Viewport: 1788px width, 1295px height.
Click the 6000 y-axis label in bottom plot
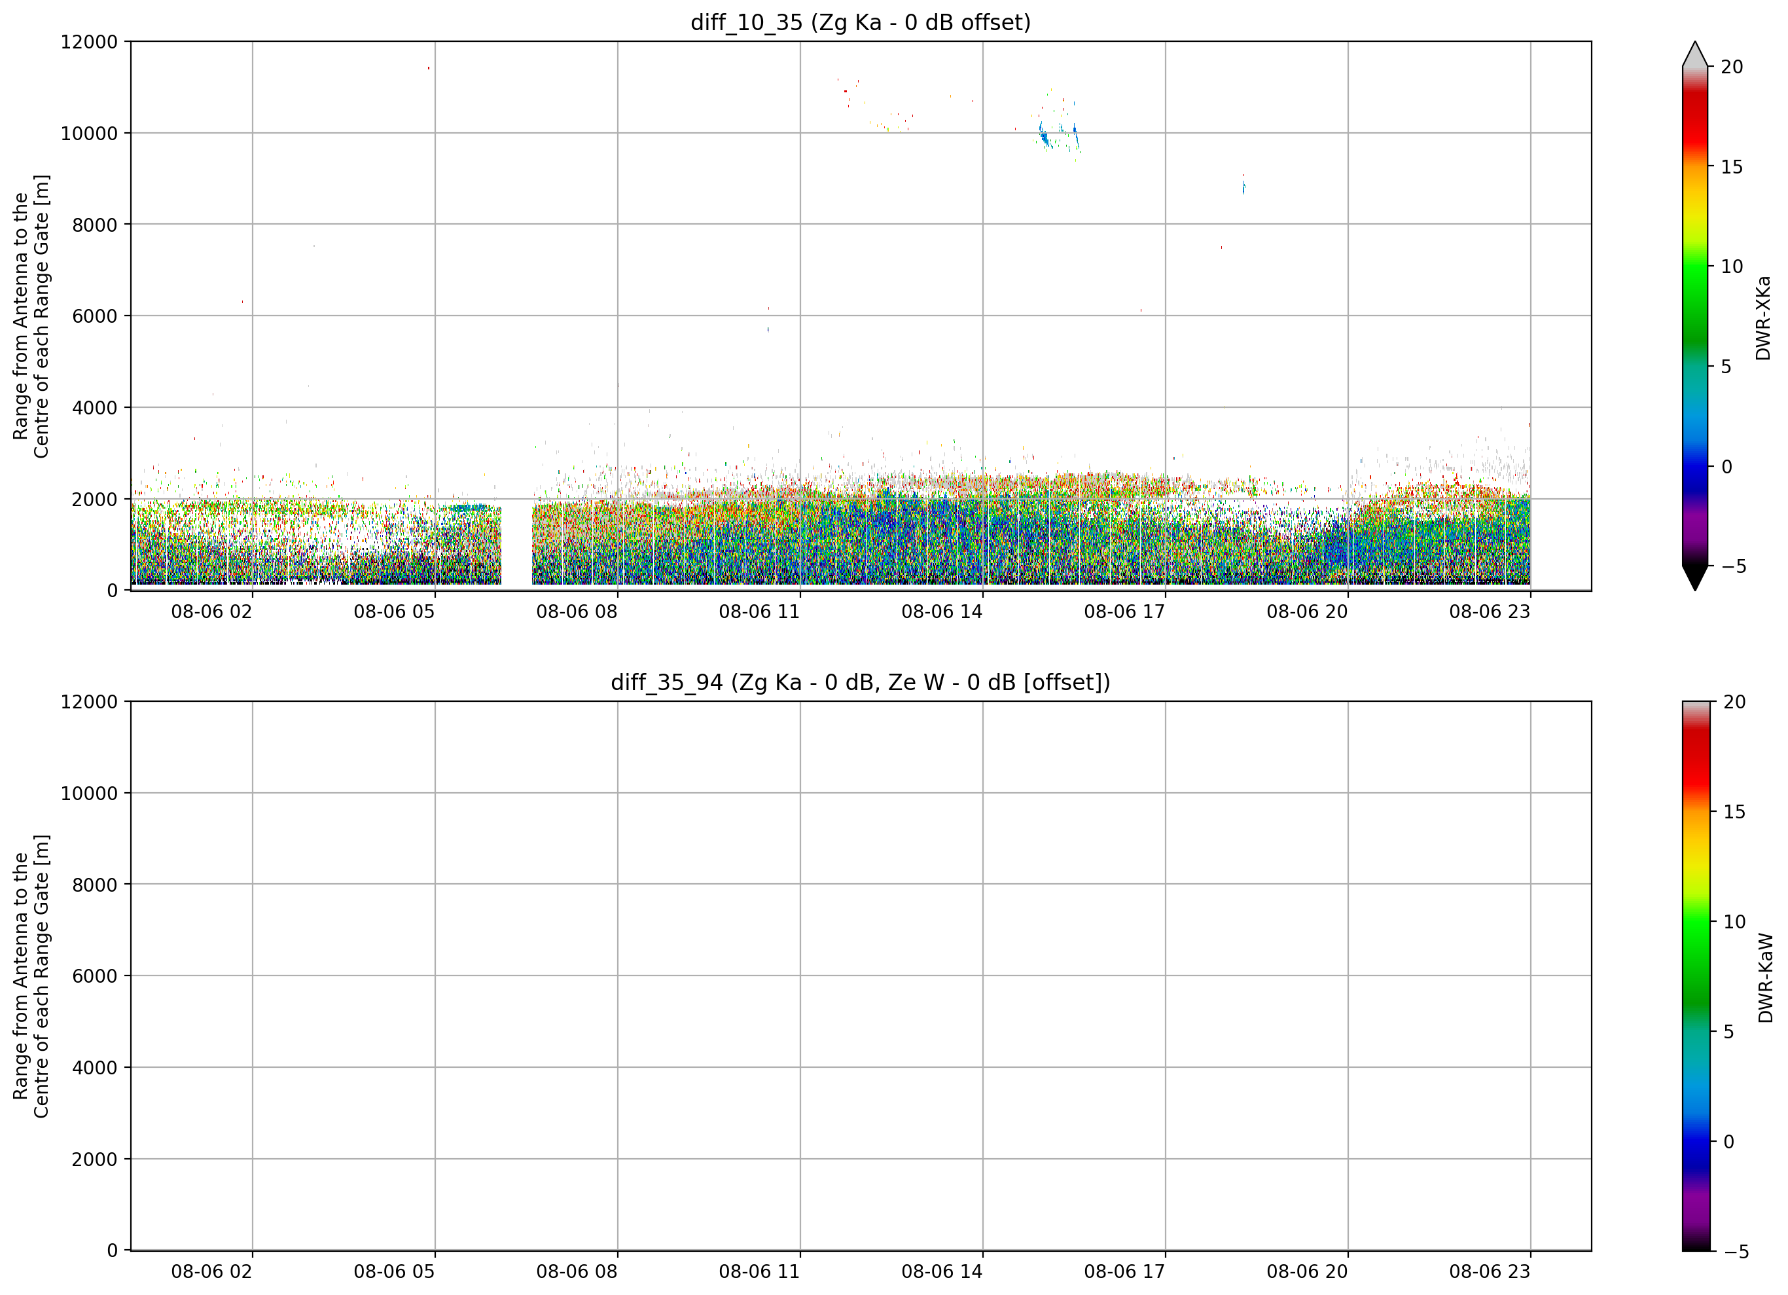(x=94, y=976)
